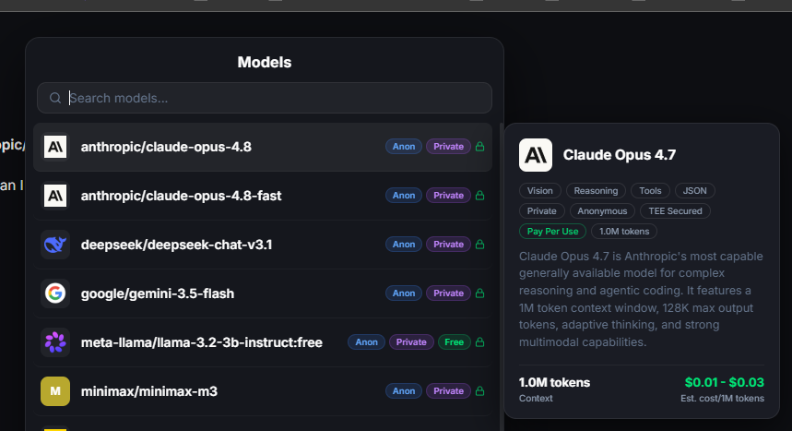Click the lock icon on claude-opus-4.8-fast row
The height and width of the screenshot is (431, 792).
coord(479,196)
